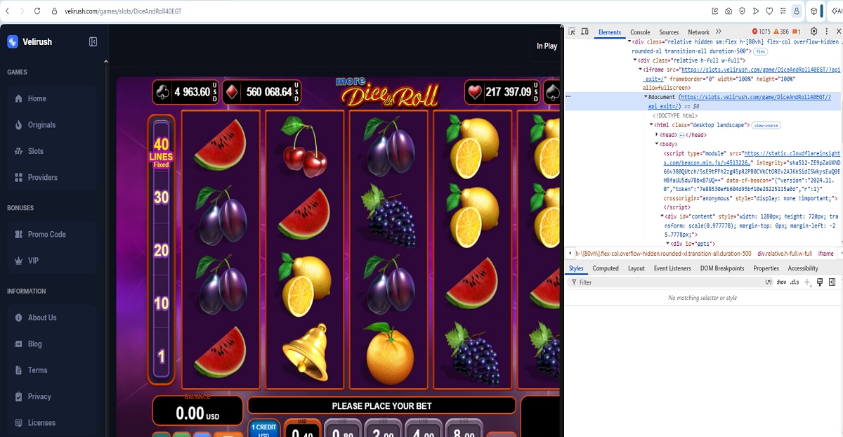Collapse the #document node in DOM tree
This screenshot has height=437, width=843.
[x=646, y=97]
